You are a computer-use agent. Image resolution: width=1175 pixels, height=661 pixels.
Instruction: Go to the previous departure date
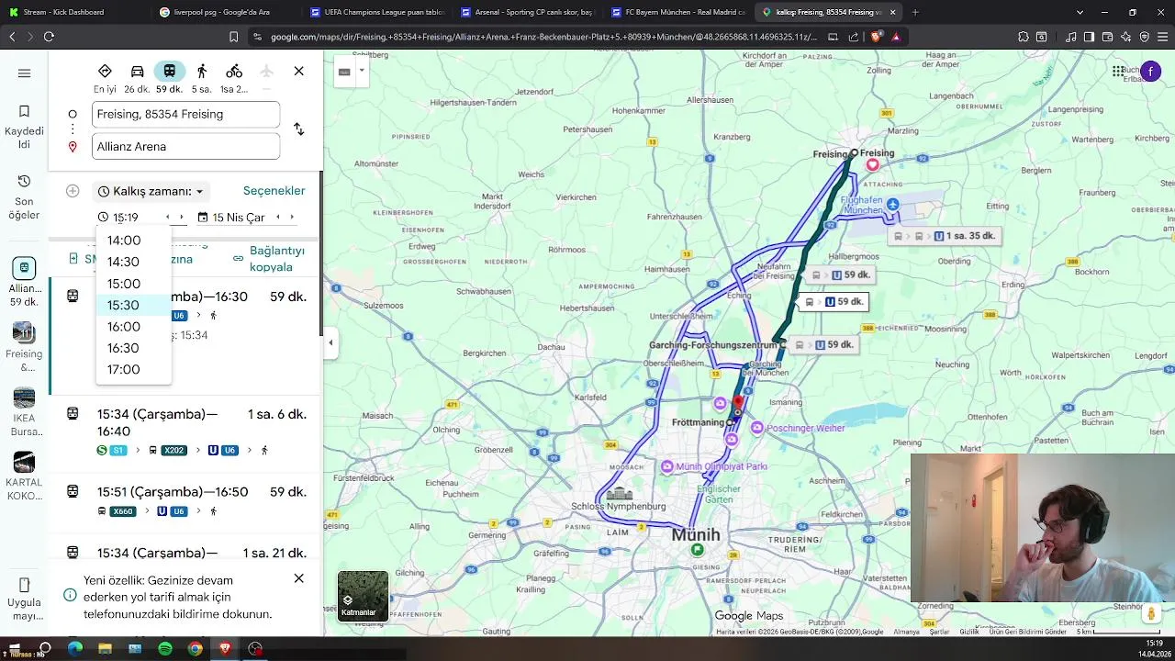click(277, 218)
